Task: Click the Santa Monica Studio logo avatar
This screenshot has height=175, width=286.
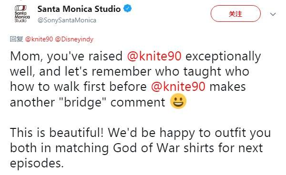Action: point(22,14)
